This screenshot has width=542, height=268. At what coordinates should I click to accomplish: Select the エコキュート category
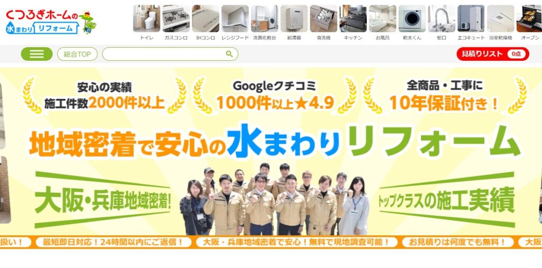click(471, 23)
